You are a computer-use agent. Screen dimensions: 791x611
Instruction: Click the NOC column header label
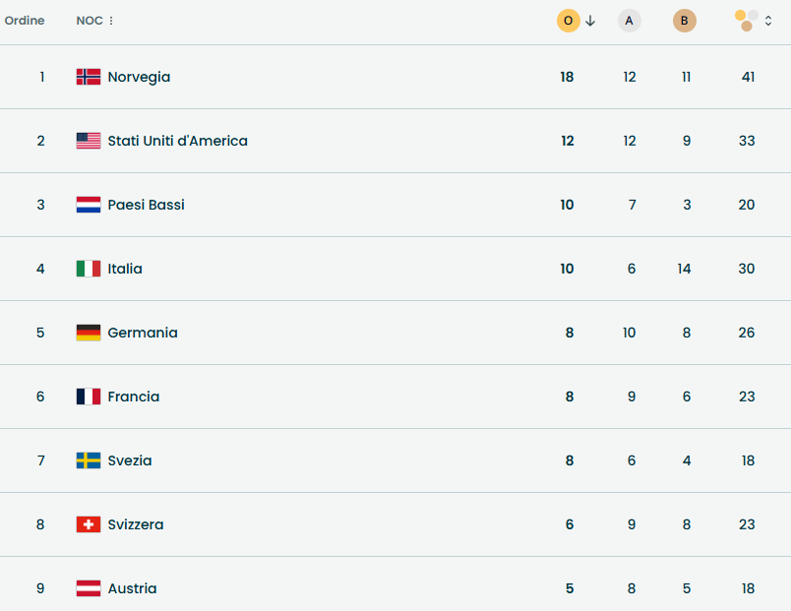(x=90, y=21)
